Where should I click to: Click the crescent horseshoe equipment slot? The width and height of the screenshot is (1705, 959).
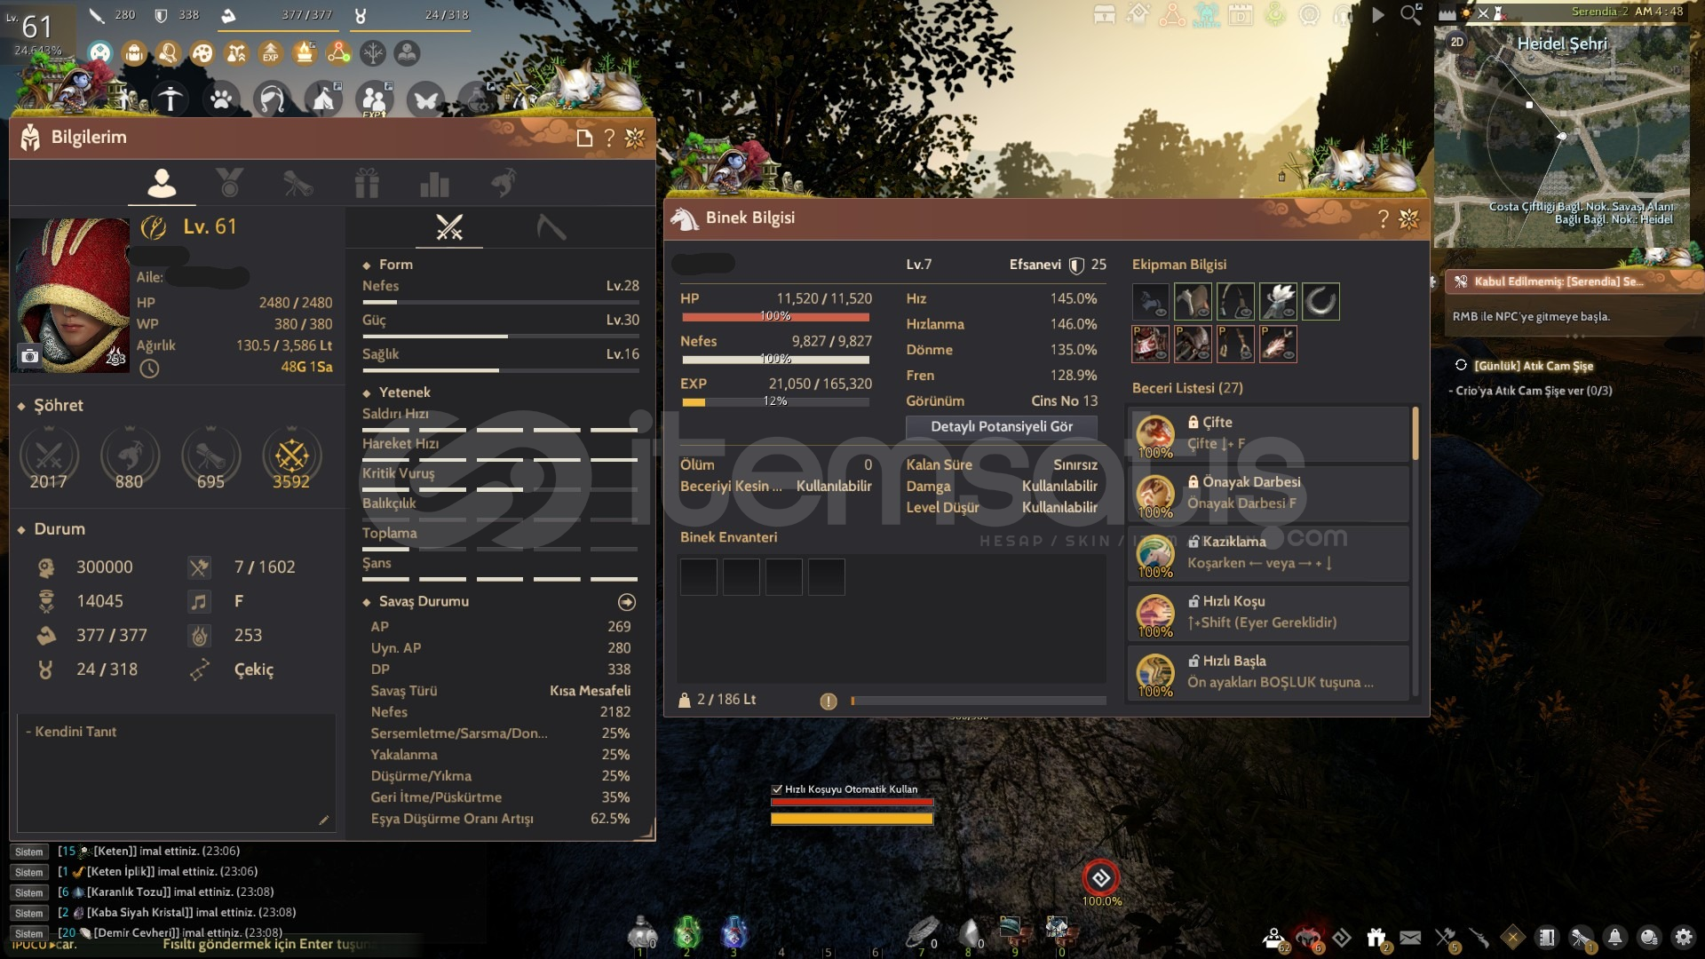1320,302
